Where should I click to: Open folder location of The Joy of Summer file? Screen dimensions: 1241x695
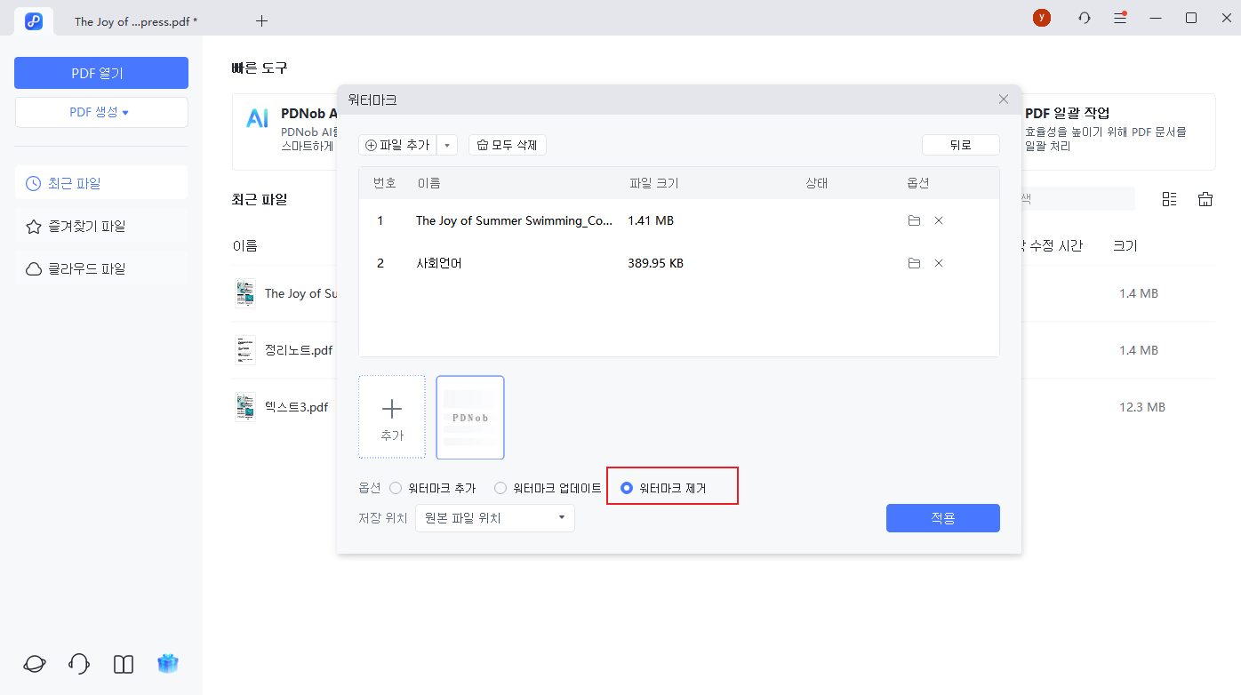click(914, 220)
